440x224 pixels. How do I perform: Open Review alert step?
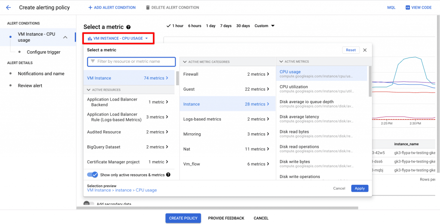click(x=30, y=86)
